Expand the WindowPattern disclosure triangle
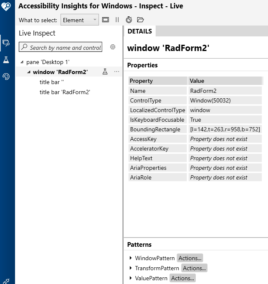This screenshot has width=268, height=284. point(131,258)
